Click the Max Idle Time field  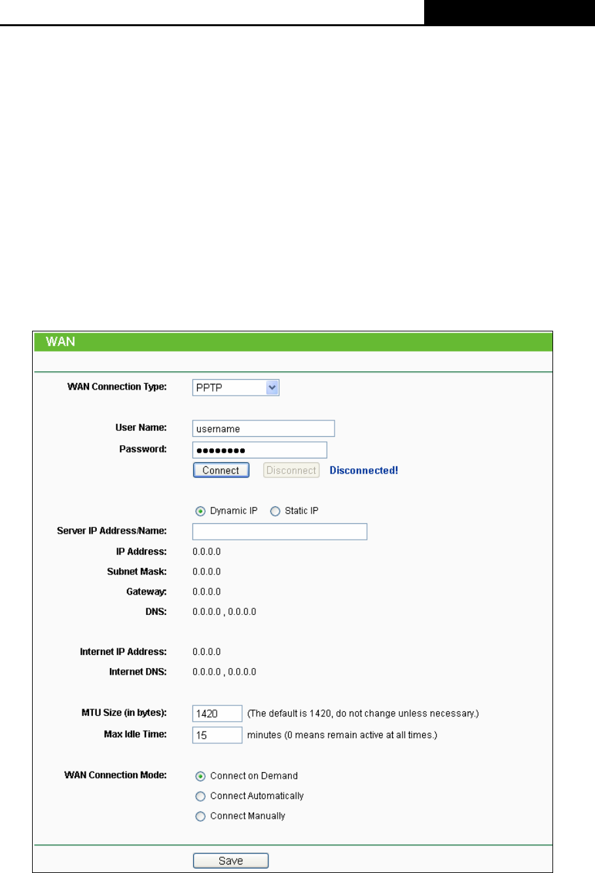[x=217, y=735]
